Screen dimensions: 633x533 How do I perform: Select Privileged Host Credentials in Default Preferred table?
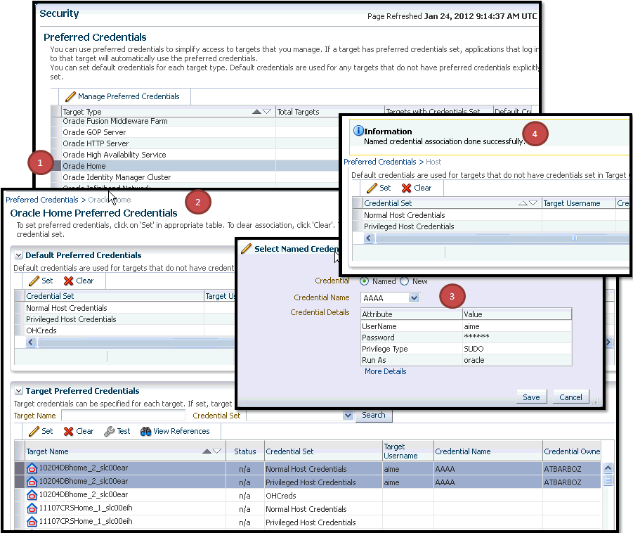125,320
